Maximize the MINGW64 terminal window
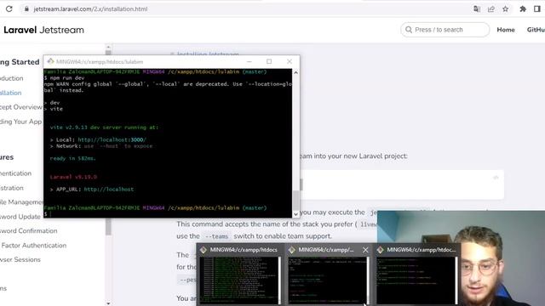Viewport: 545px width, 306px height. 269,61
